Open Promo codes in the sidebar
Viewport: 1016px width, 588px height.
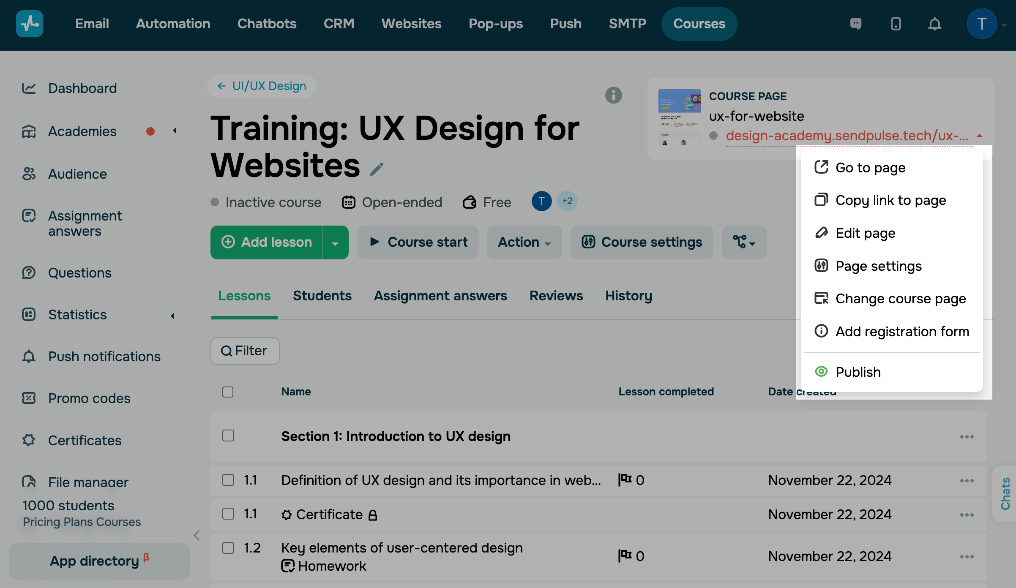(x=89, y=398)
